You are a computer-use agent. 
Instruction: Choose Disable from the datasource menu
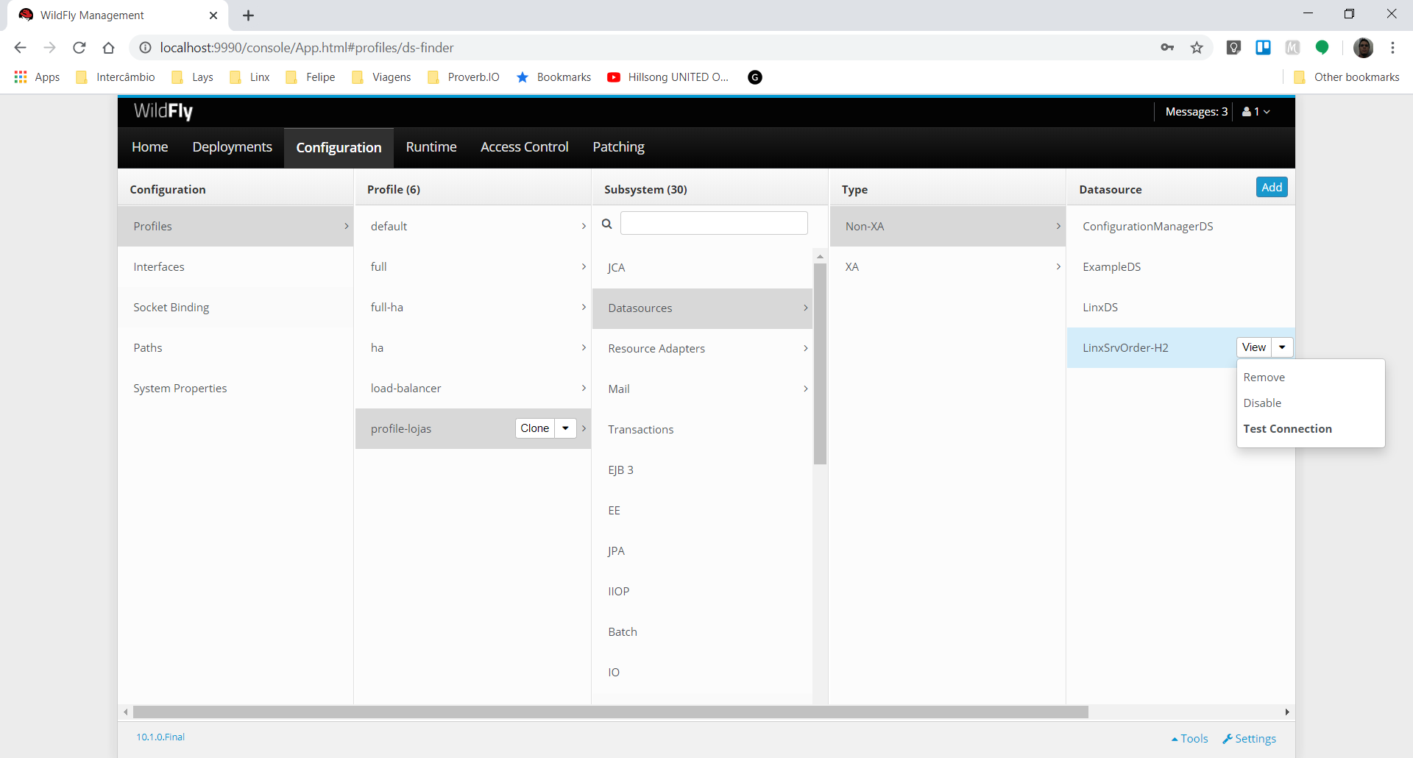pyautogui.click(x=1263, y=403)
